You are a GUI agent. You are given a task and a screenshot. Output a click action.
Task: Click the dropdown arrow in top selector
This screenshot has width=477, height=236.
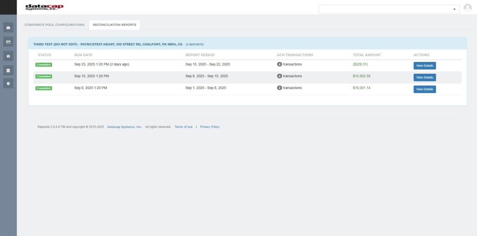click(x=454, y=9)
